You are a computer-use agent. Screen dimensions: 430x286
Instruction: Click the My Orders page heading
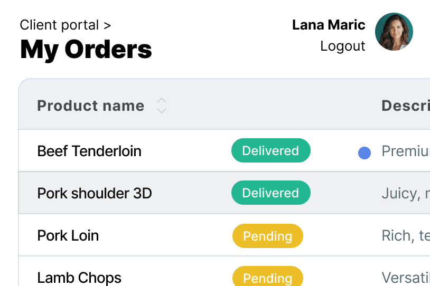point(86,50)
